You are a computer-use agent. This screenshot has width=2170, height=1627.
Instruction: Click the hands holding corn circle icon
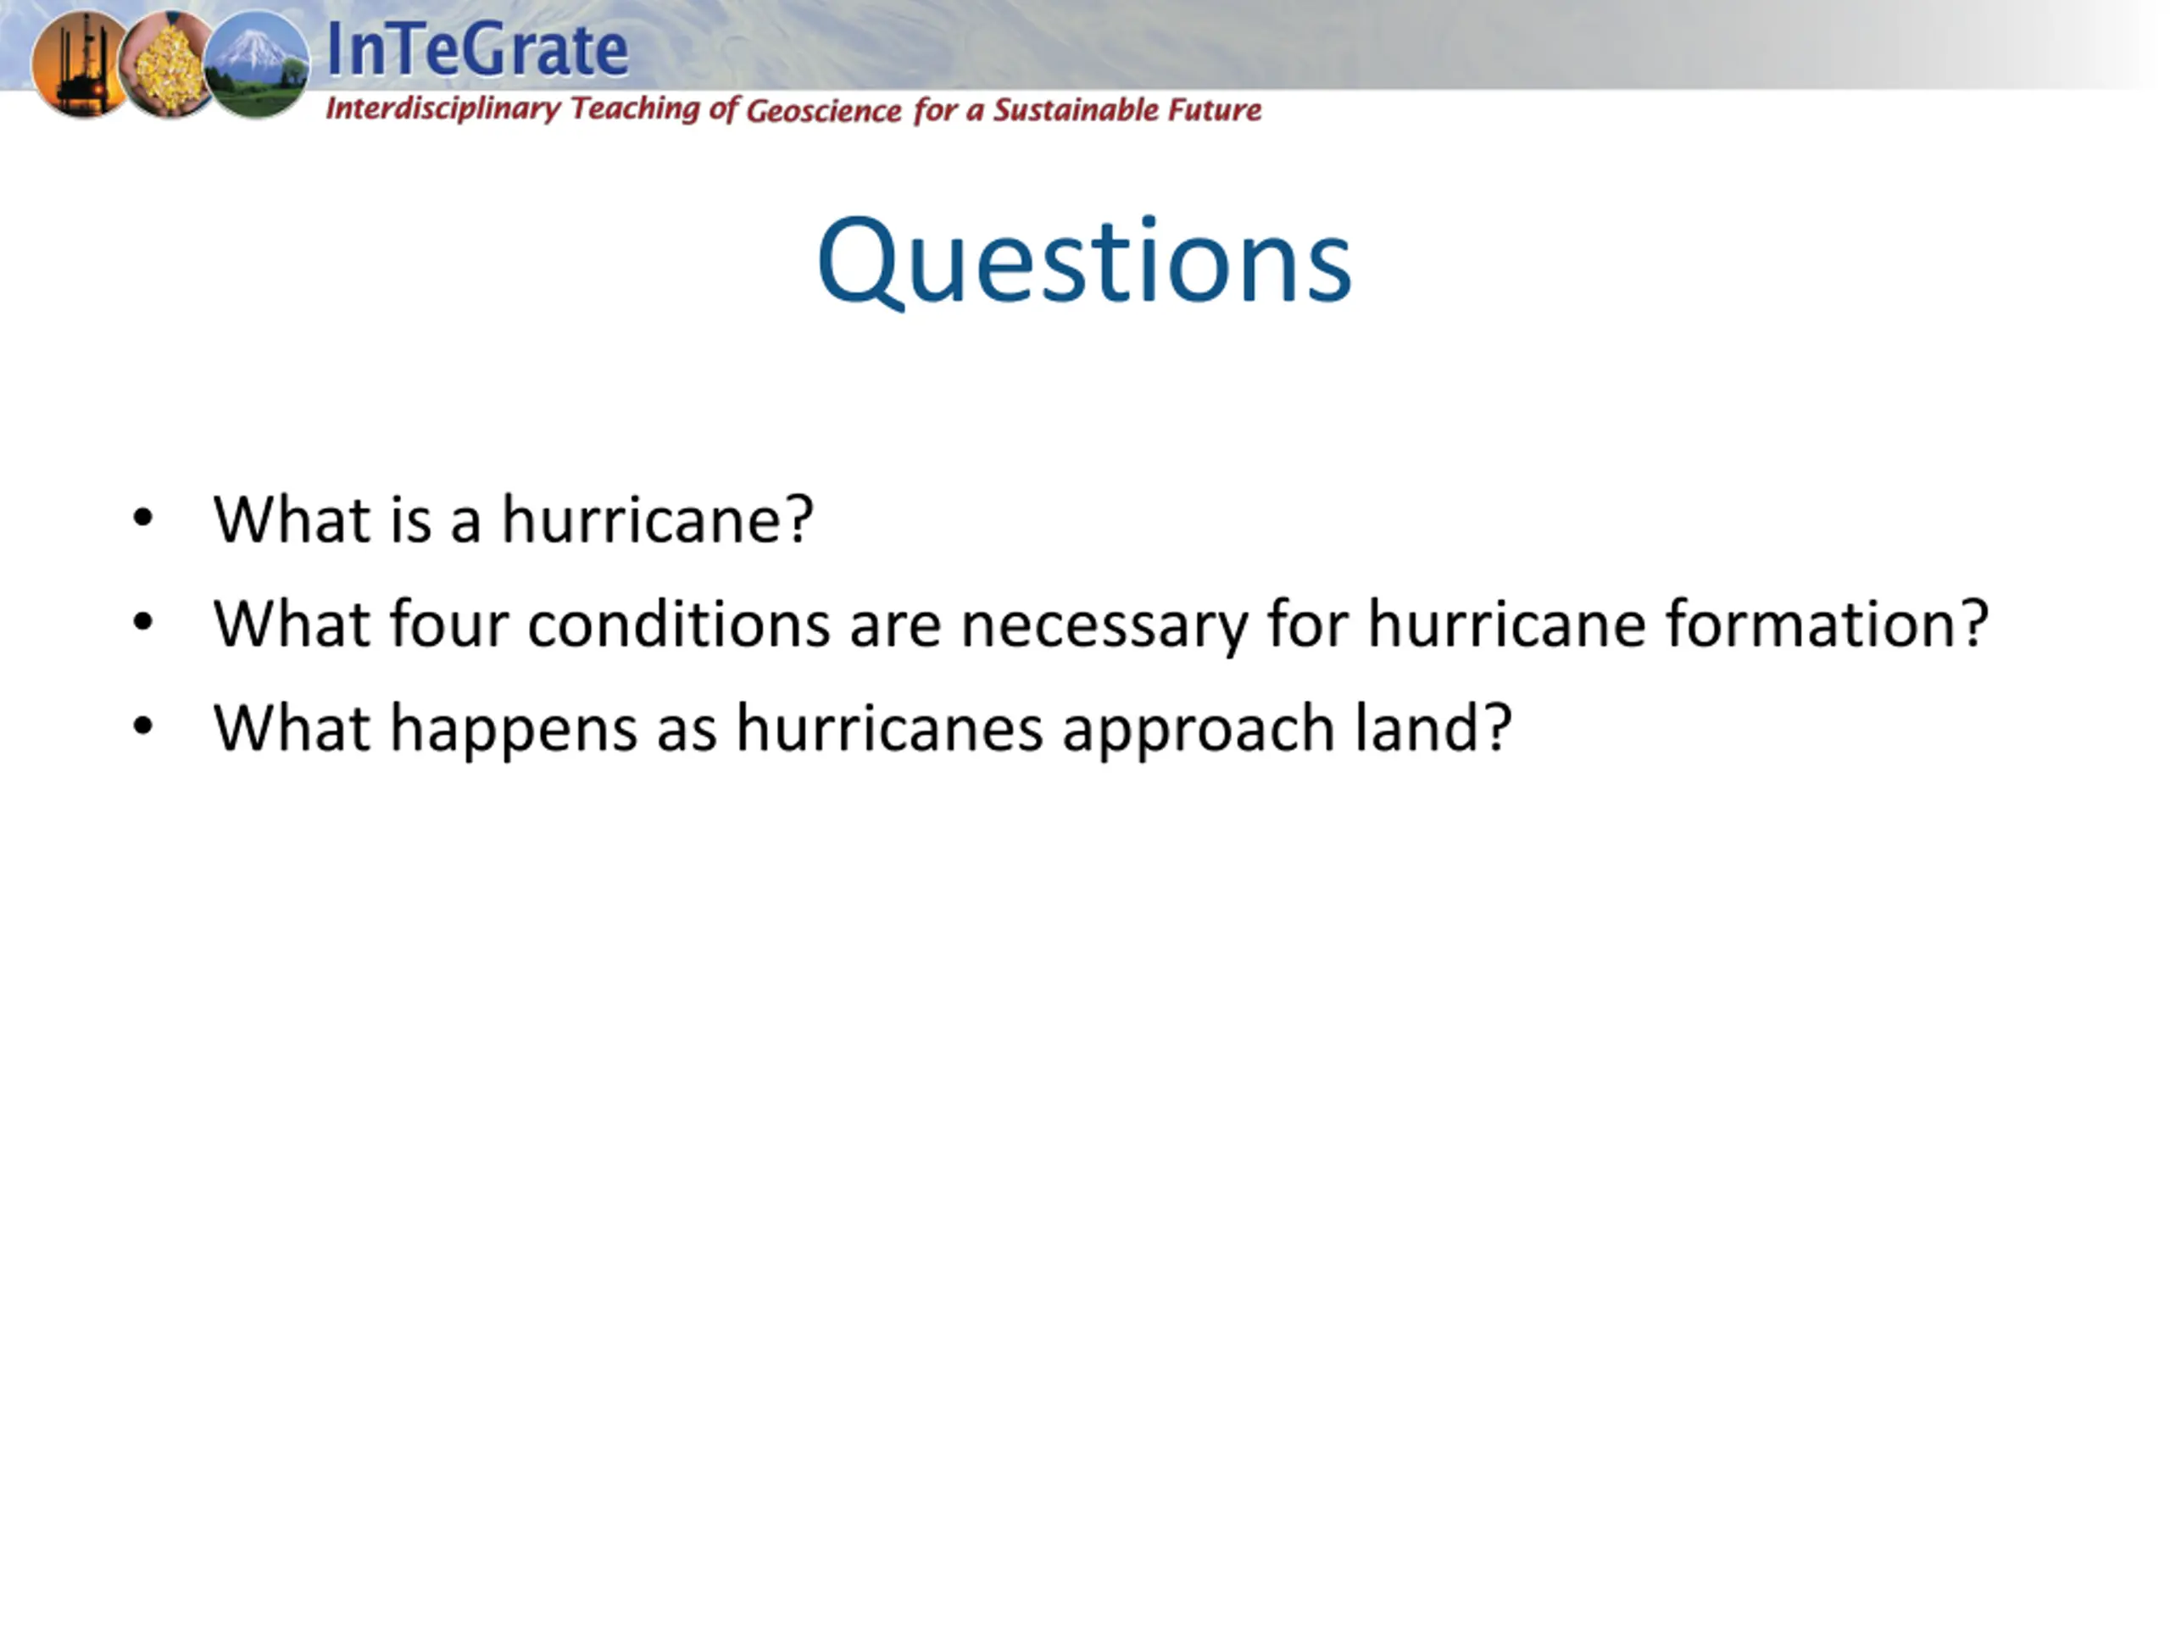coord(167,64)
